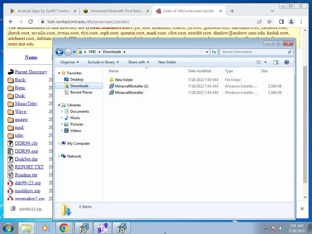312x234 pixels.
Task: Expand address bar previous locations dropdown
Action: click(x=207, y=52)
